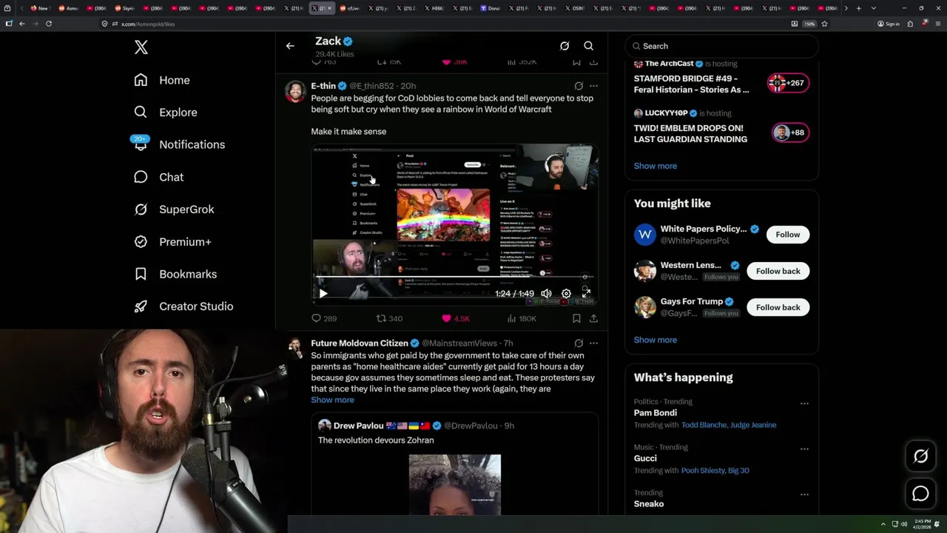Screen dimensions: 947x533
Task: Switch to Donal browser tab
Action: [x=490, y=8]
